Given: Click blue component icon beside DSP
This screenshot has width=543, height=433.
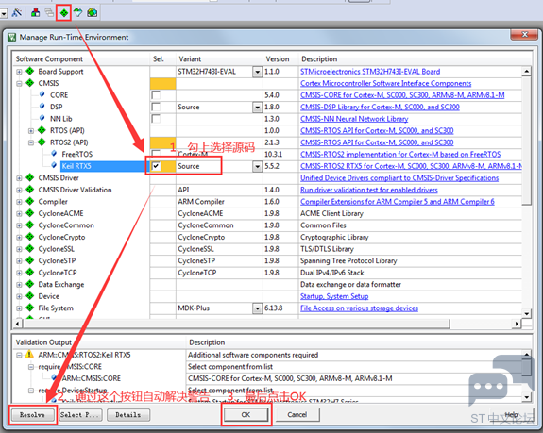Looking at the screenshot, I should click(42, 107).
